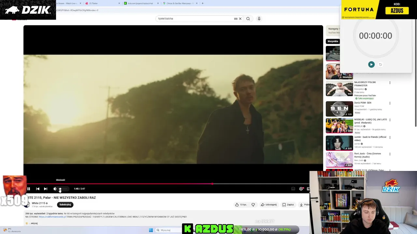
Task: Open the White 2115 channel name
Action: [x=38, y=203]
